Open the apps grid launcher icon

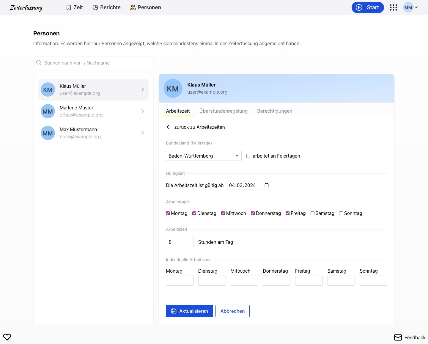coord(393,7)
